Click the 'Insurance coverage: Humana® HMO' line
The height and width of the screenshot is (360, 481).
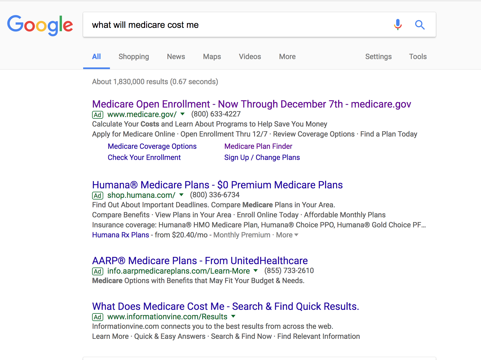tap(259, 225)
